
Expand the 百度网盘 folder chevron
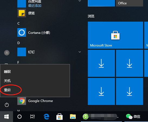(x=80, y=1)
